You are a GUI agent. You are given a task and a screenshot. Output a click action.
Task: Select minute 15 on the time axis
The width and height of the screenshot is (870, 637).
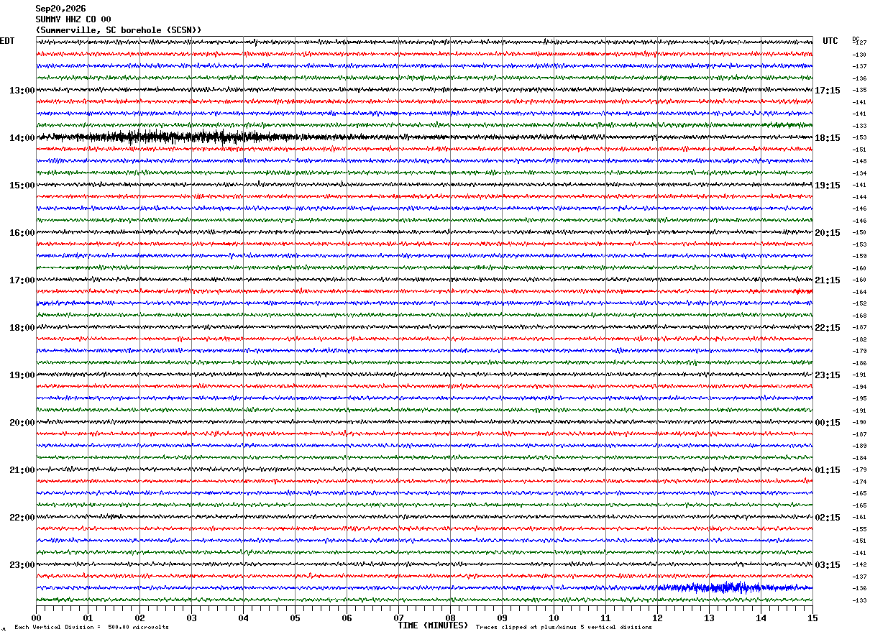pos(812,618)
